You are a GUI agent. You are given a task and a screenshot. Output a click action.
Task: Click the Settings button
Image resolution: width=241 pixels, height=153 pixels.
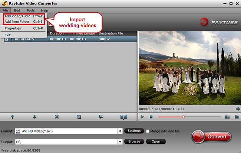pos(134,131)
